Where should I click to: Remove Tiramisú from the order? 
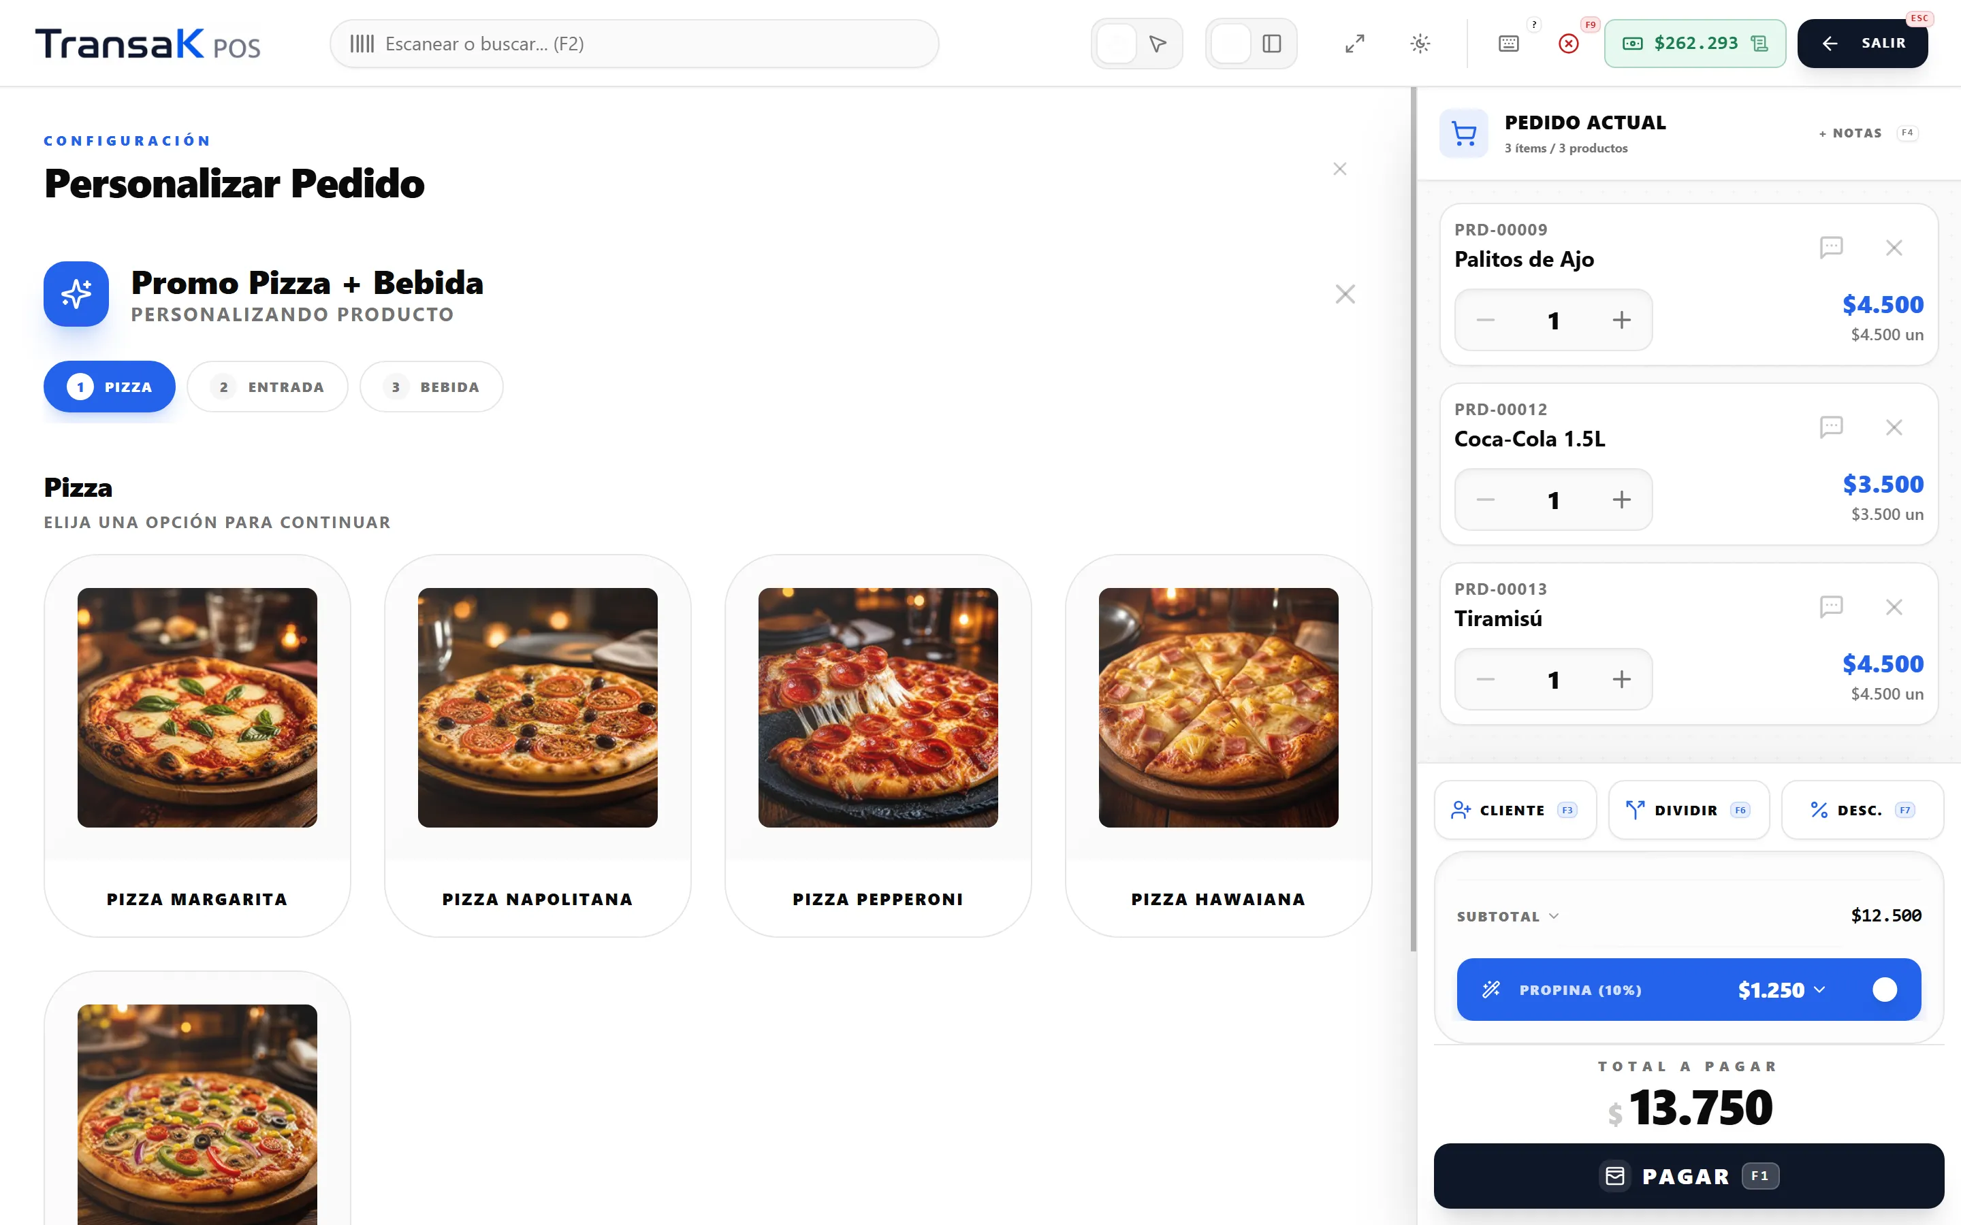pyautogui.click(x=1894, y=607)
